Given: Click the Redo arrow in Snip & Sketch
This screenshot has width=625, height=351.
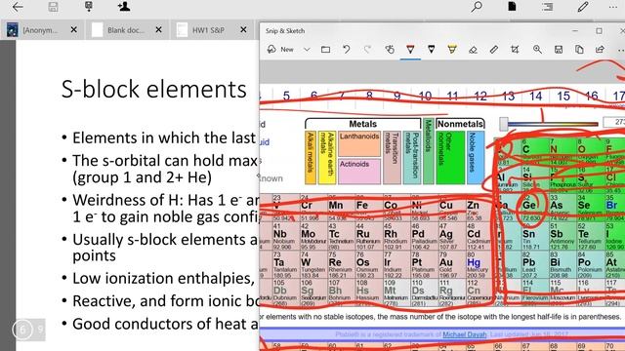Looking at the screenshot, I should click(367, 50).
